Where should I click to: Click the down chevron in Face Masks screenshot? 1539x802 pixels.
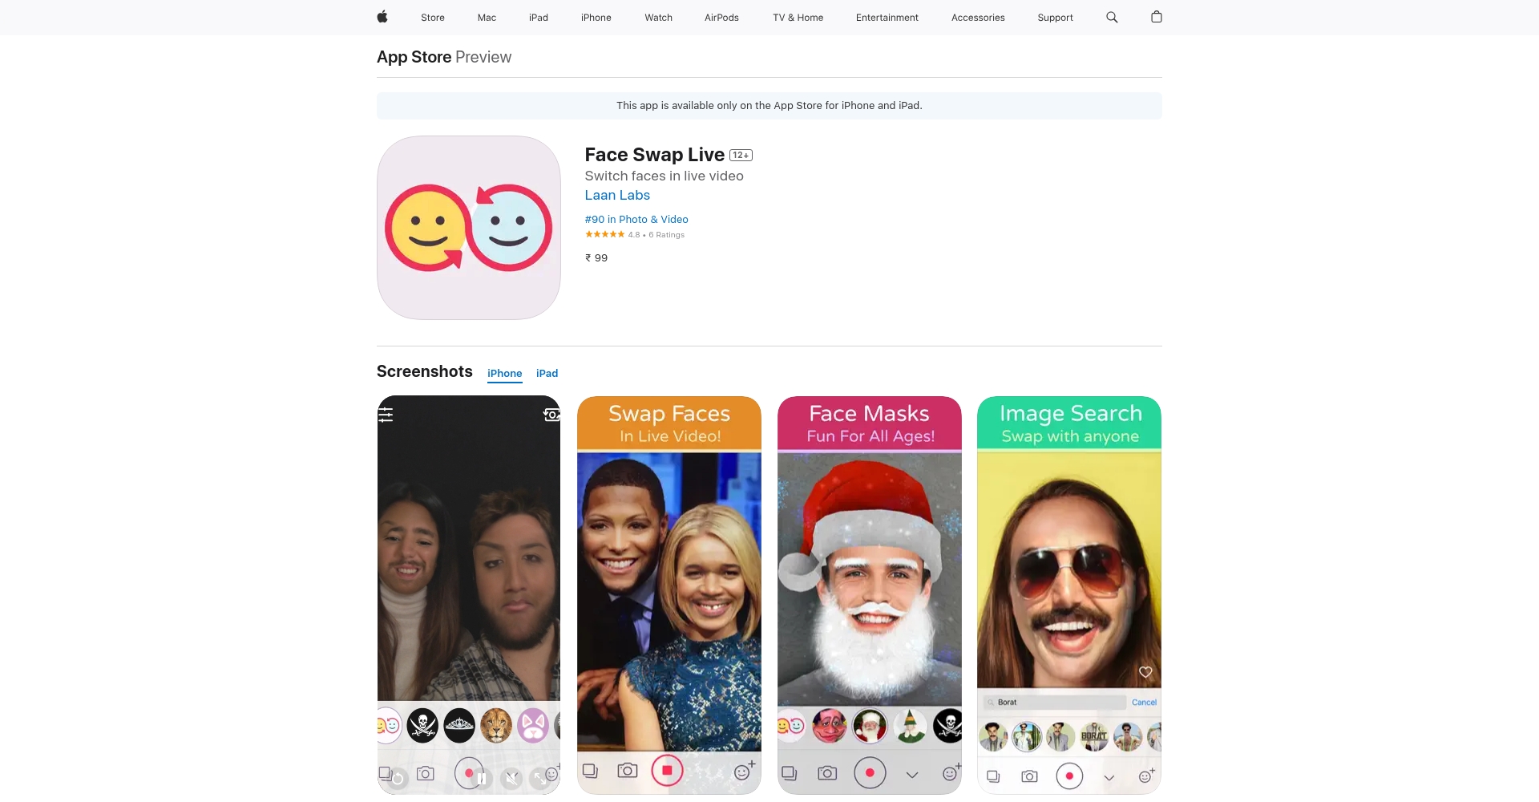tap(912, 775)
